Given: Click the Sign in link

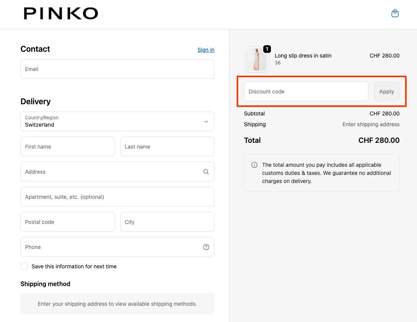Looking at the screenshot, I should click(x=205, y=49).
